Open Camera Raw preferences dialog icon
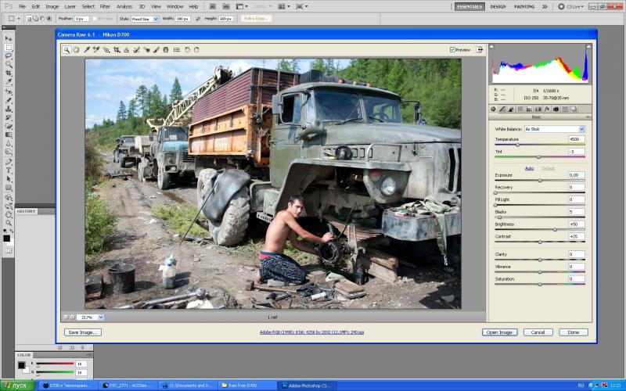626x391 pixels. (177, 50)
